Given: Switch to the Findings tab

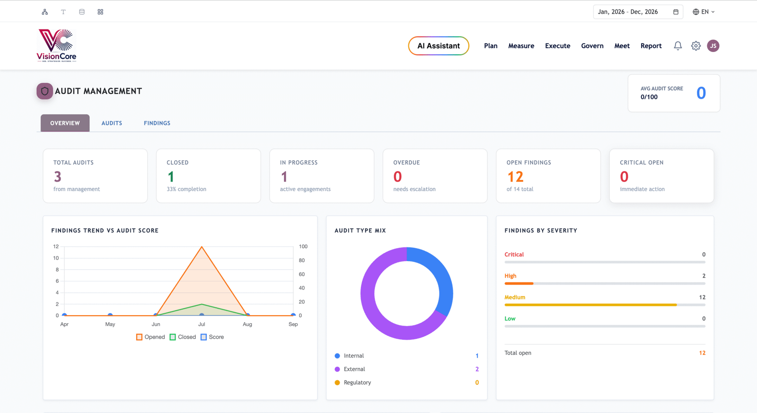Looking at the screenshot, I should [x=157, y=123].
